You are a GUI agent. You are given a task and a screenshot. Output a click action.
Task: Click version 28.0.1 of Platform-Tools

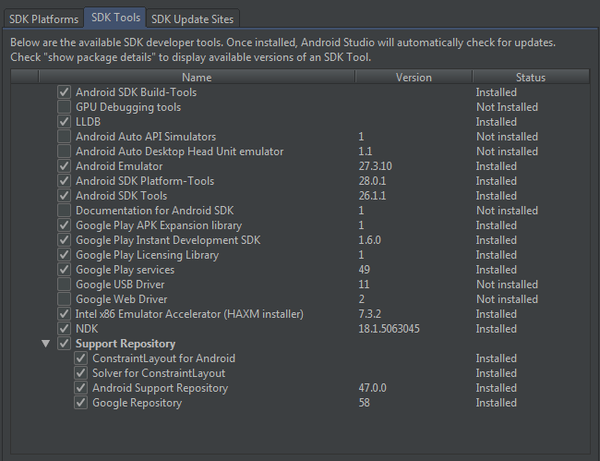372,181
